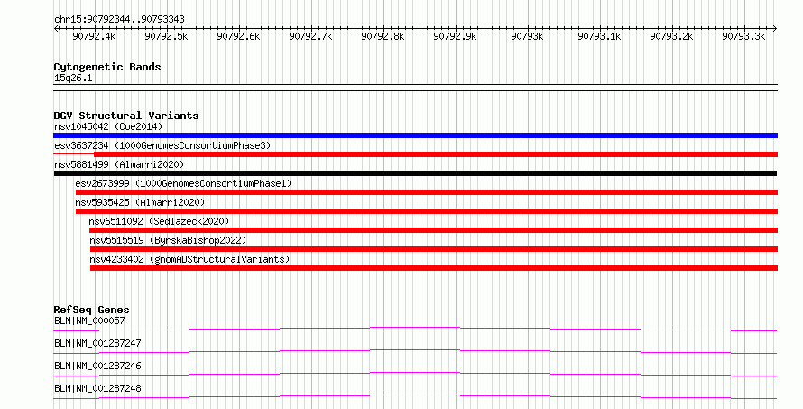Open nsv4233402 (gnomADStructuralVariants) label
Image resolution: width=803 pixels, height=409 pixels.
189,259
